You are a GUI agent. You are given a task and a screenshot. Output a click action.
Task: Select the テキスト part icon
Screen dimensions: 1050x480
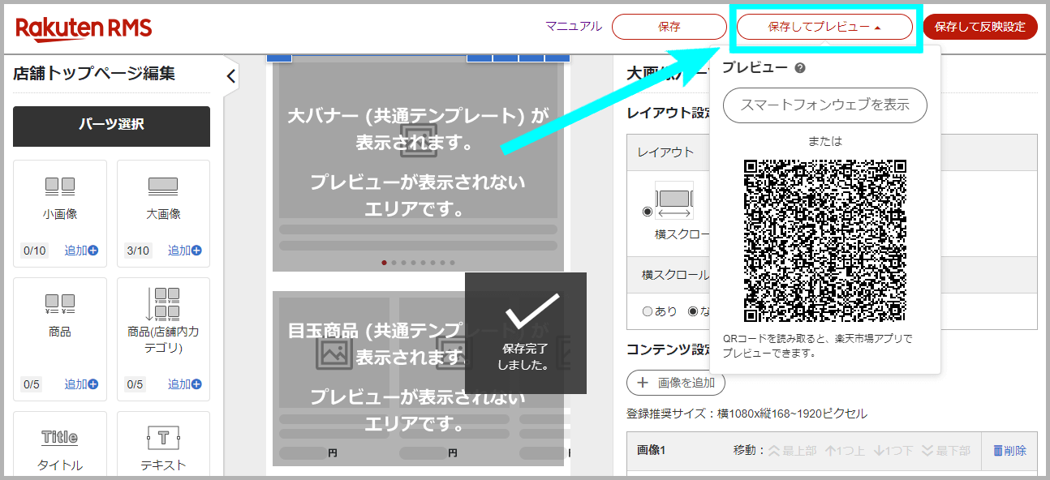tap(163, 439)
